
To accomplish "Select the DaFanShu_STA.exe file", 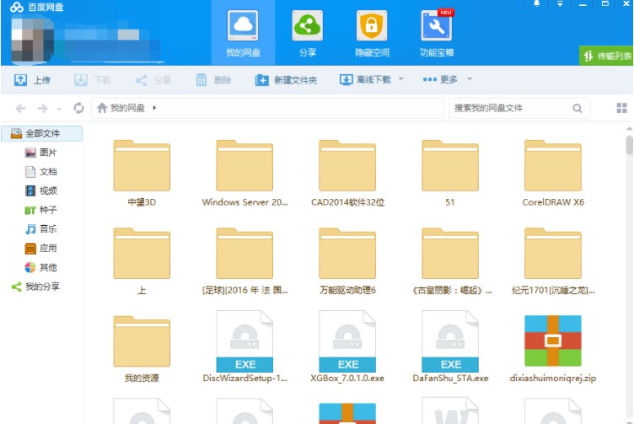I will 450,346.
